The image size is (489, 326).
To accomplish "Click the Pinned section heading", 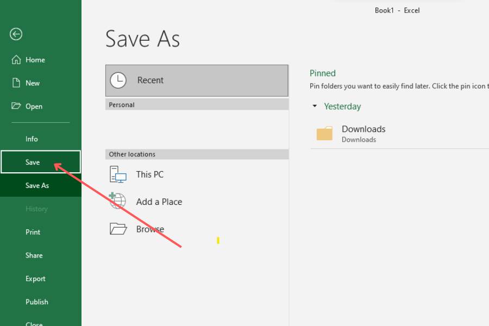I will 322,73.
